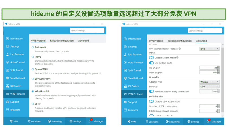
Task: Open Browsers icon in left window sidebar
Action: point(7,110)
